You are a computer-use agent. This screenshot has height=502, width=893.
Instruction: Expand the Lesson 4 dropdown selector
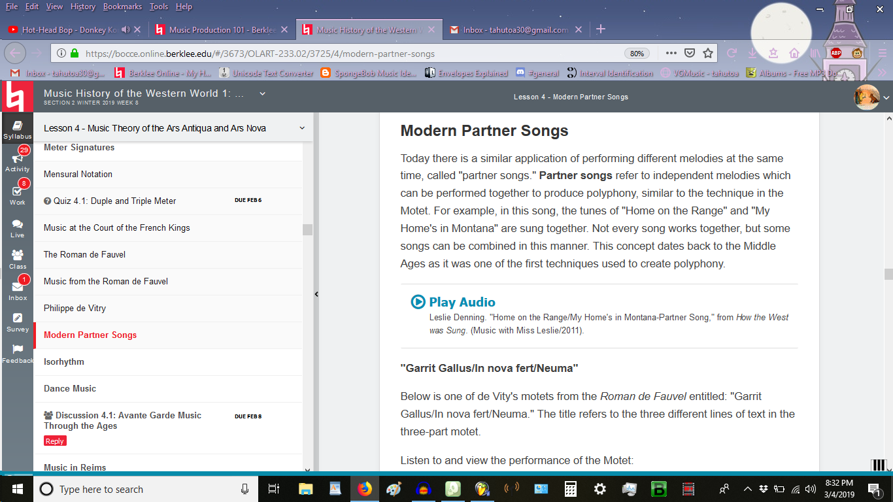click(301, 128)
